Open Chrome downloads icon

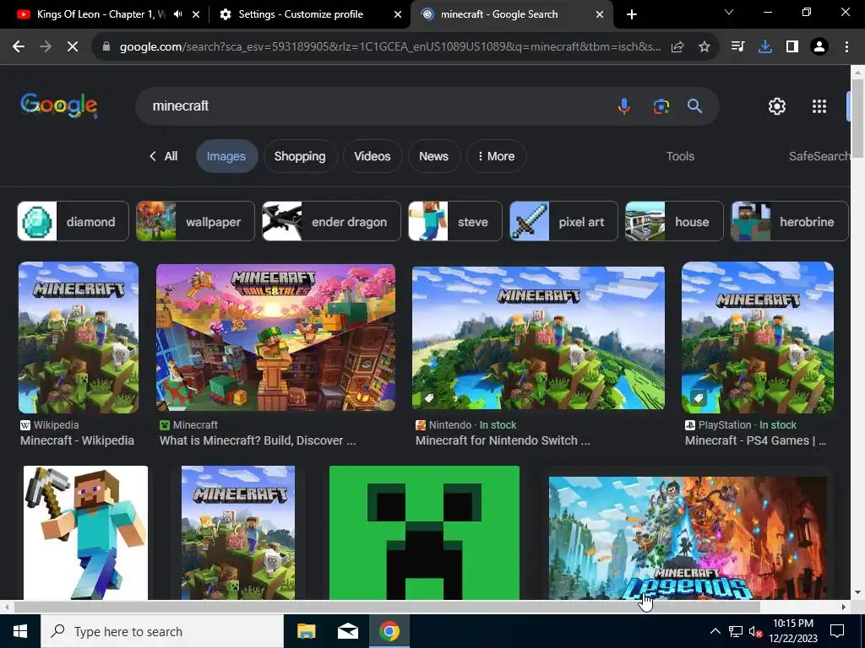764,47
